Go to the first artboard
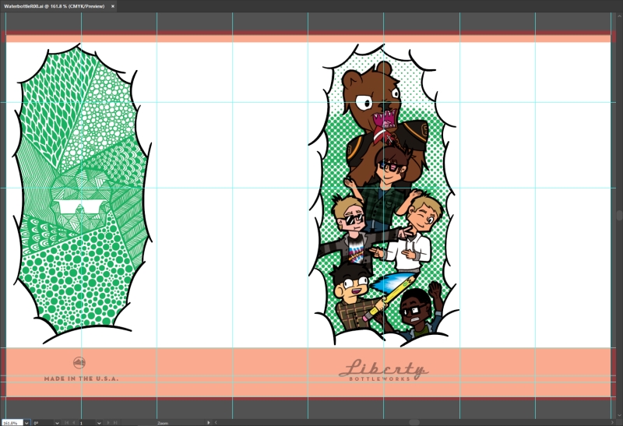This screenshot has width=623, height=426. point(66,422)
